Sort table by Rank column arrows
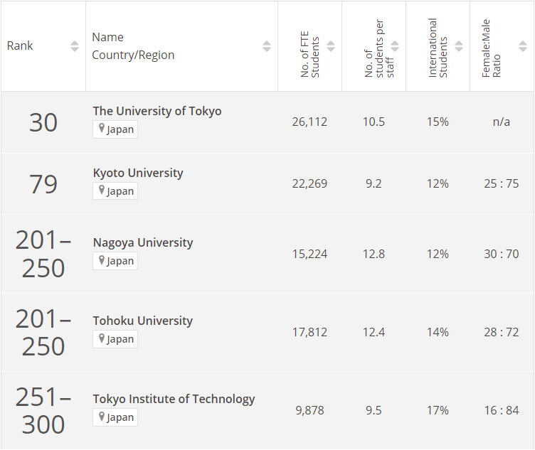 click(x=75, y=46)
